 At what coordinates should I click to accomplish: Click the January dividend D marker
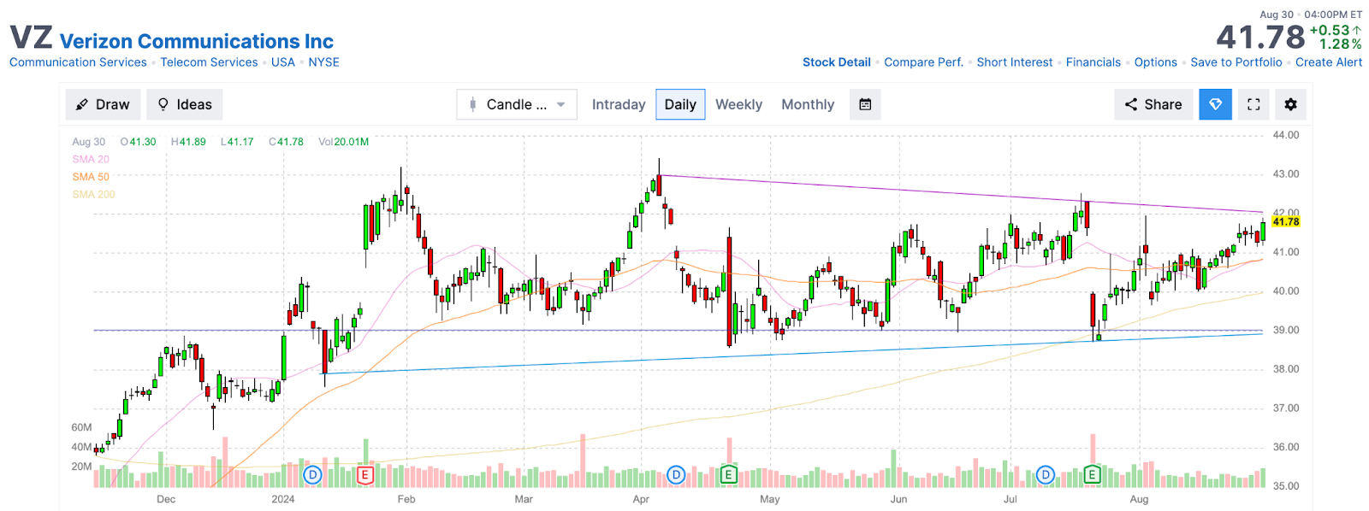click(x=312, y=475)
